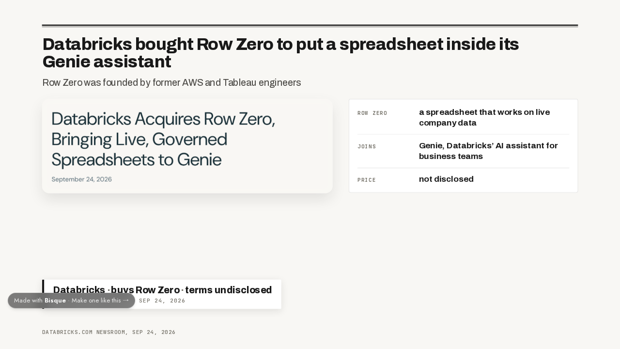This screenshot has width=620, height=349.
Task: Click the 'terms undisclosed' caption banner
Action: click(163, 294)
